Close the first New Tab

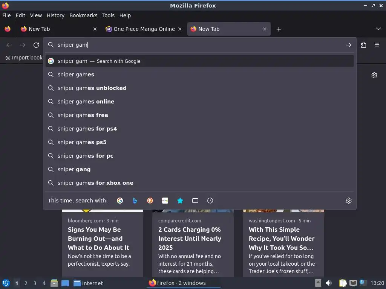95,29
